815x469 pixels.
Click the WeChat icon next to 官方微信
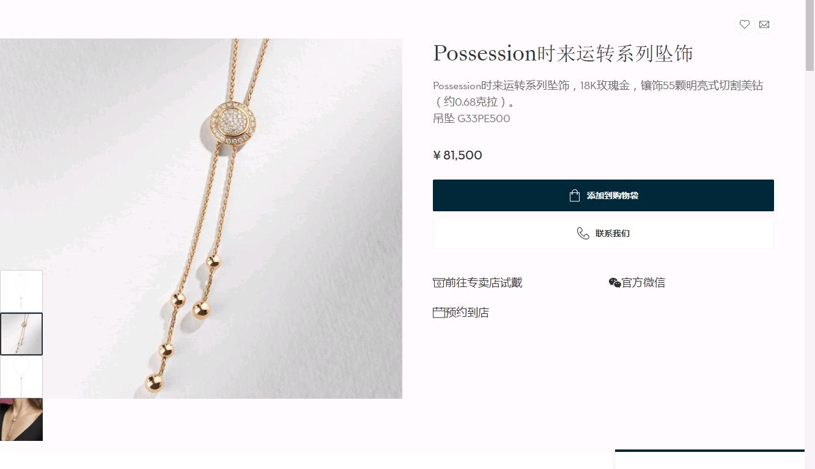[614, 283]
